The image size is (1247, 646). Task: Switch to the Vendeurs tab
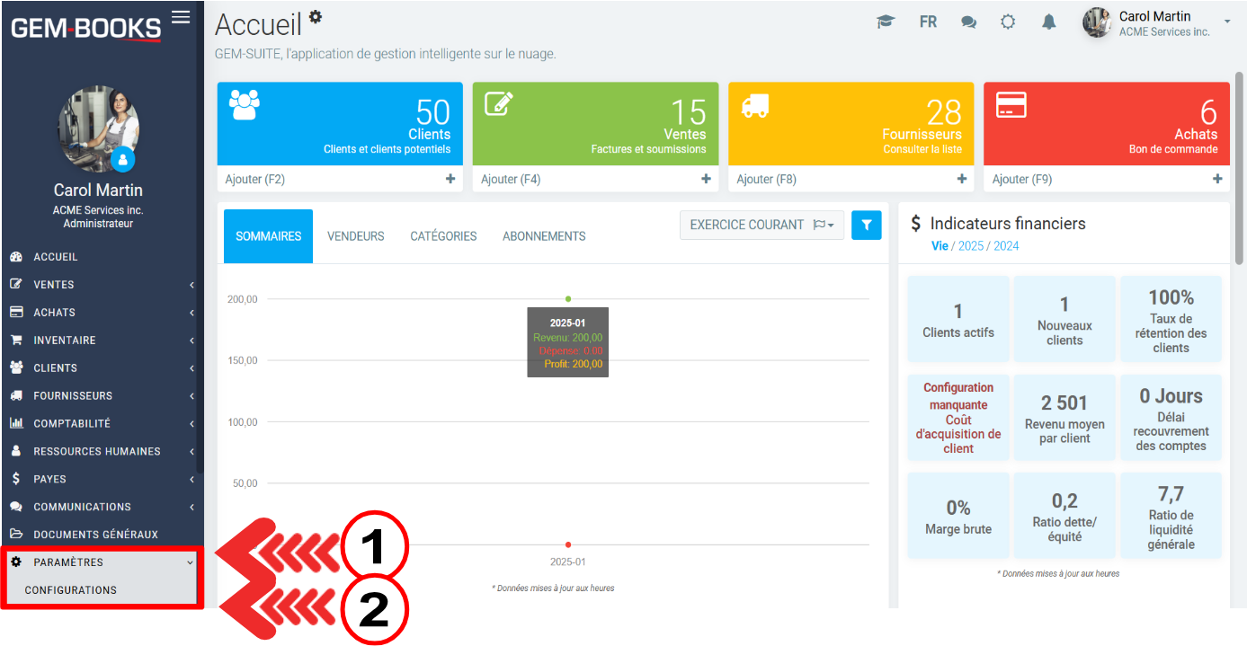[x=355, y=236]
